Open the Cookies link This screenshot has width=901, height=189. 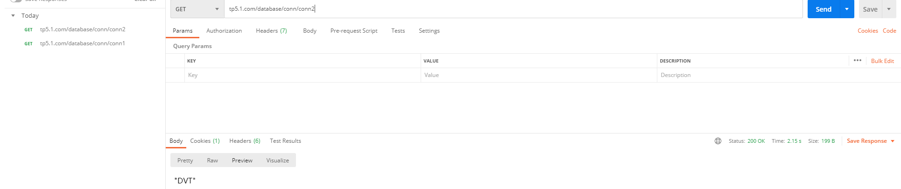868,31
